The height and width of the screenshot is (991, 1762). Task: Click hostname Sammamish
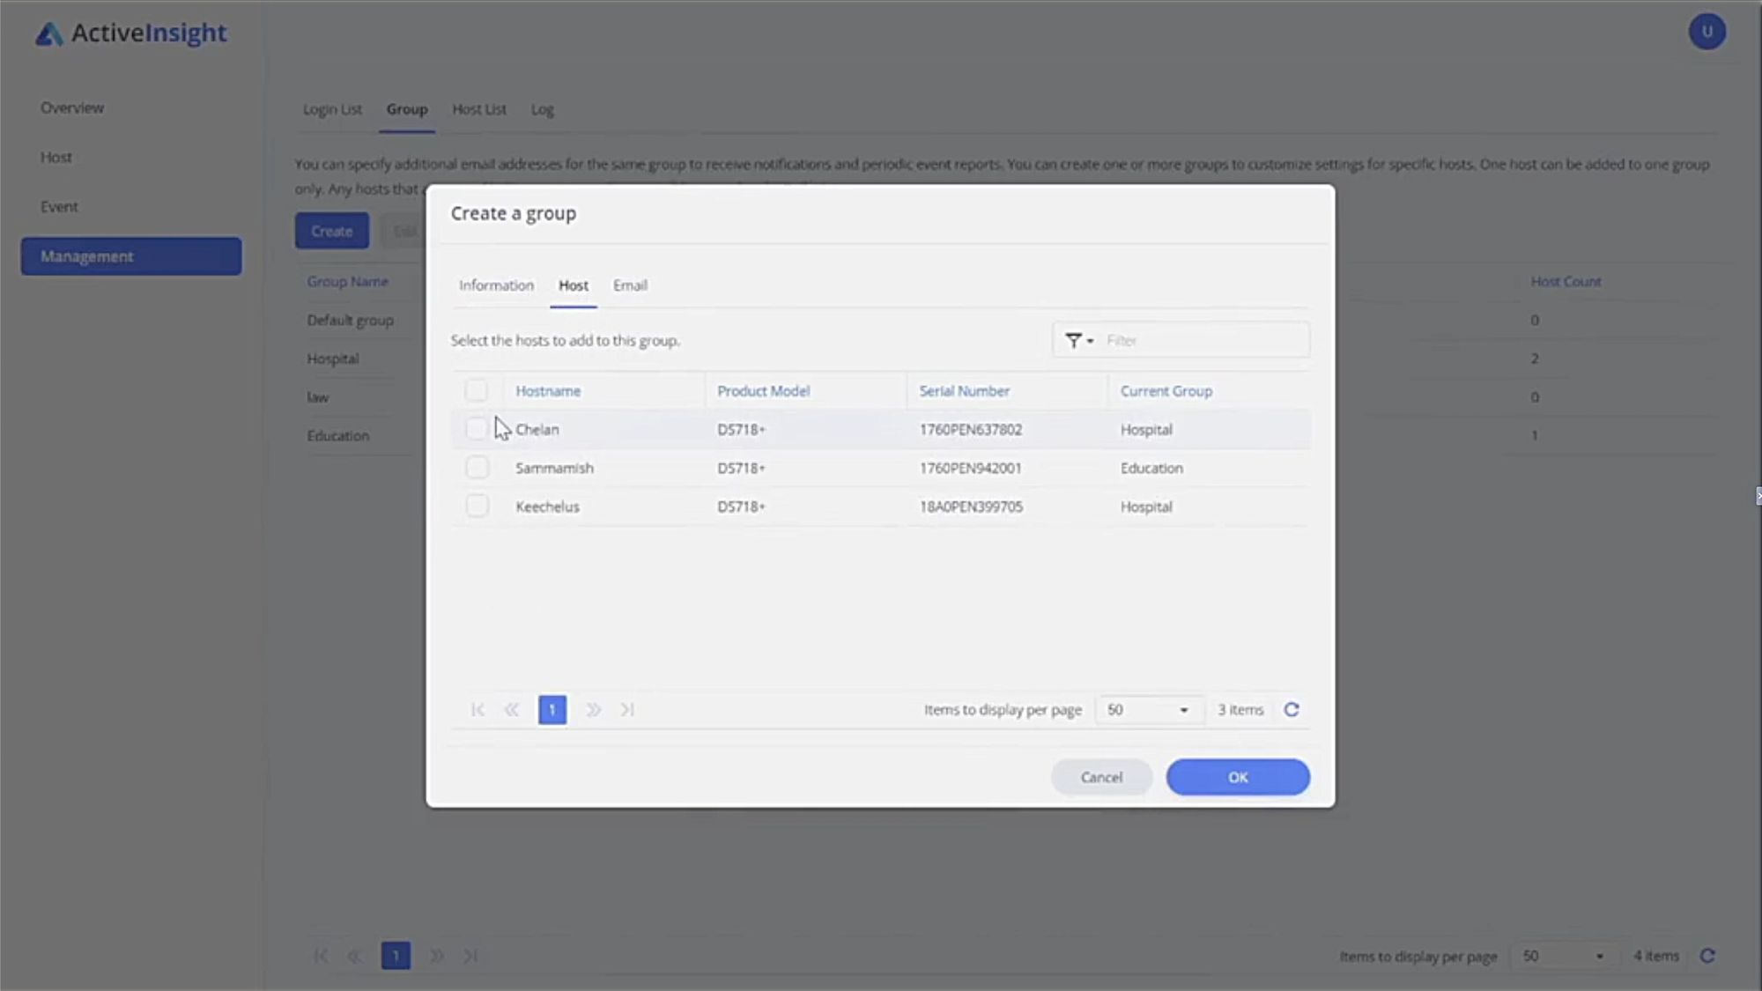[554, 468]
